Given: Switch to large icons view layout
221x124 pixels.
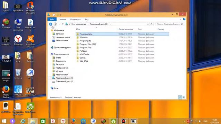Looking at the screenshot, I should (184, 97).
